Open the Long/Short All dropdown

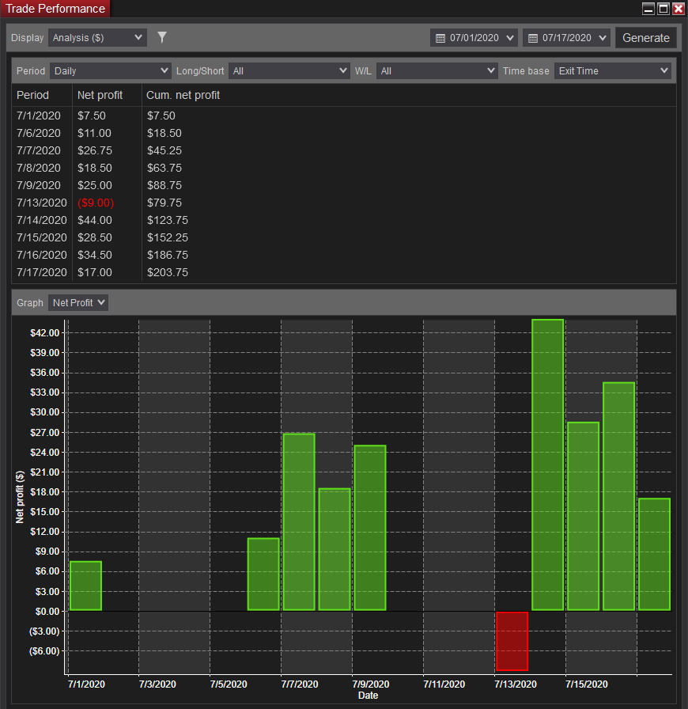[289, 71]
